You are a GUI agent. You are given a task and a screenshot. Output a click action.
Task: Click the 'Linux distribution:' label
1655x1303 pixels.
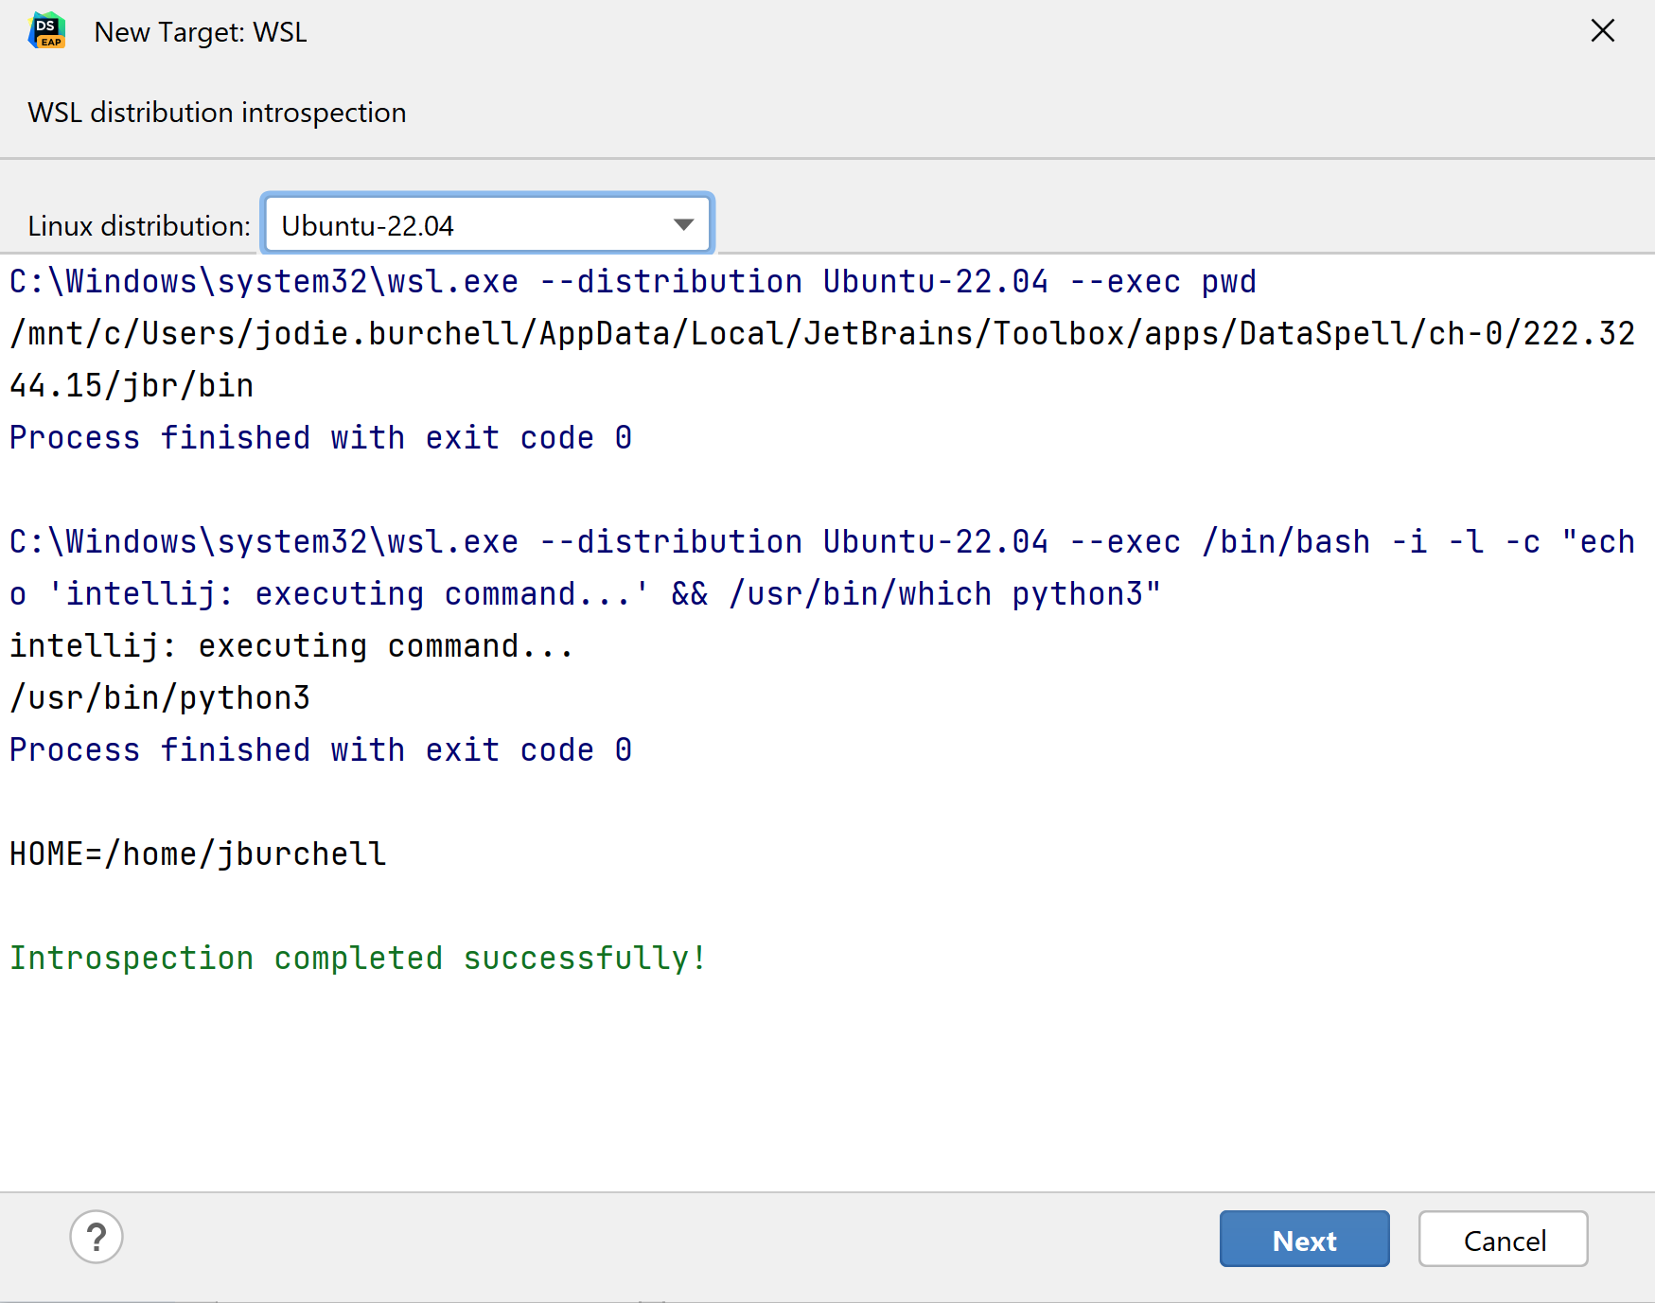[139, 226]
